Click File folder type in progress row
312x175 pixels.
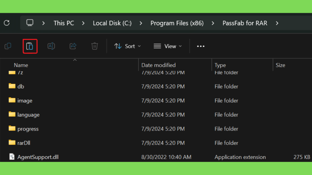click(226, 129)
